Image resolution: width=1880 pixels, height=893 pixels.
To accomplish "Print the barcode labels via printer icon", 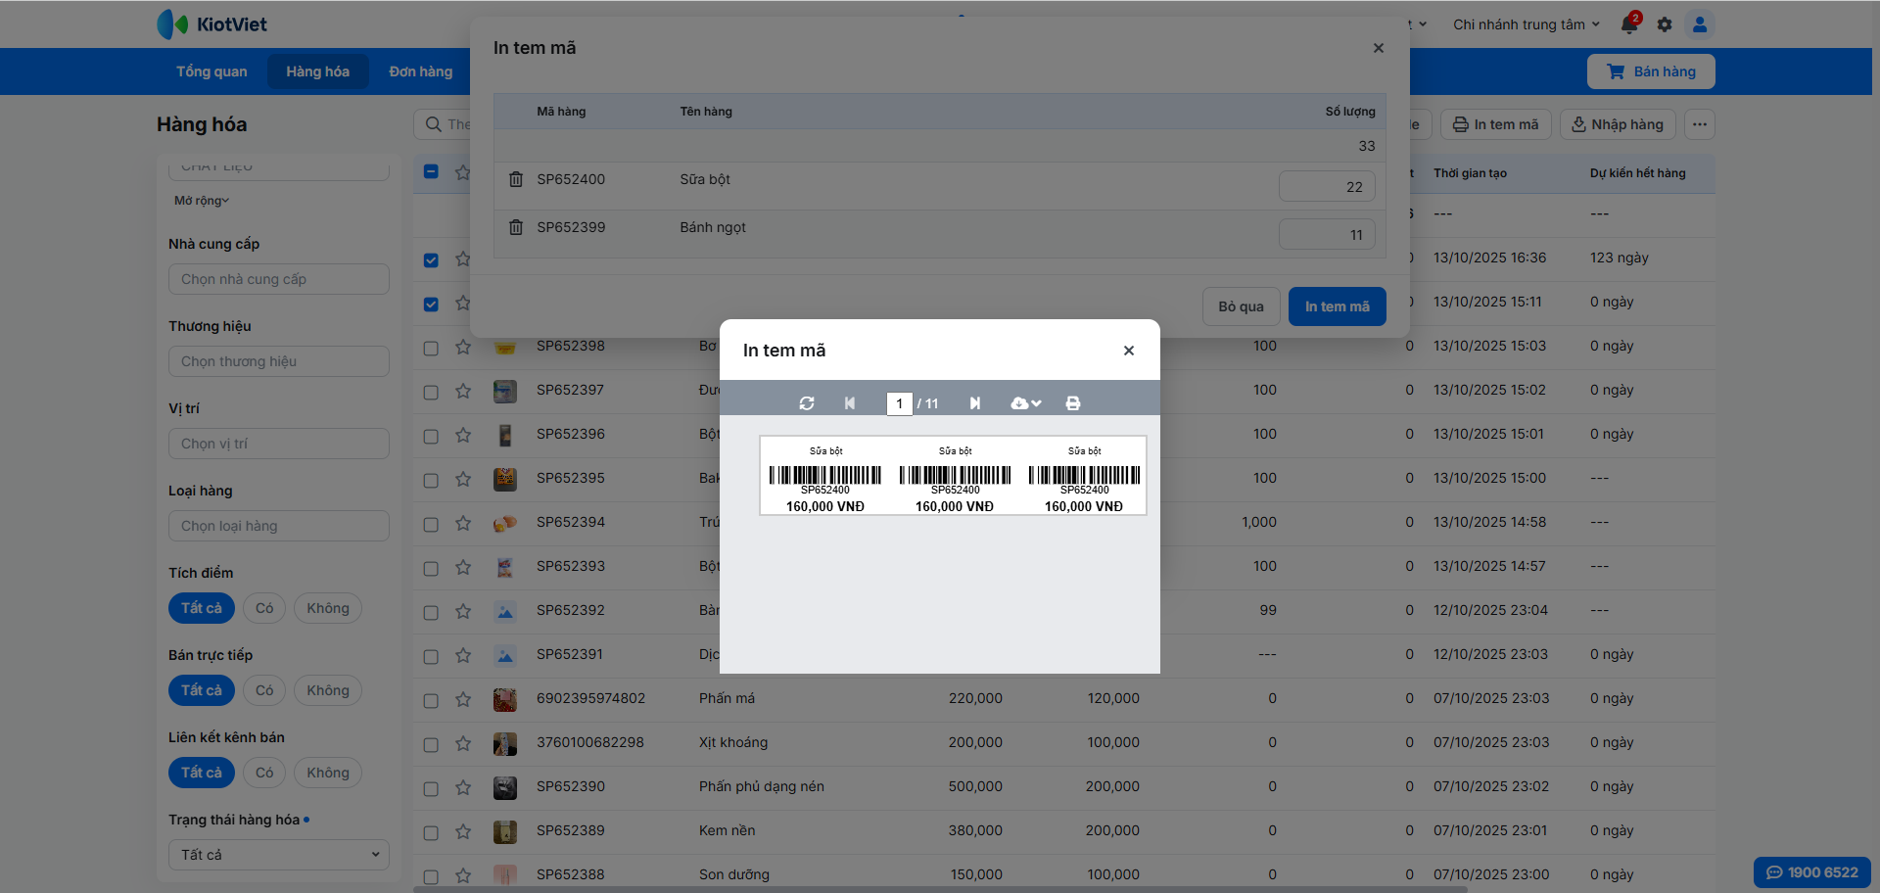I will click(1073, 403).
